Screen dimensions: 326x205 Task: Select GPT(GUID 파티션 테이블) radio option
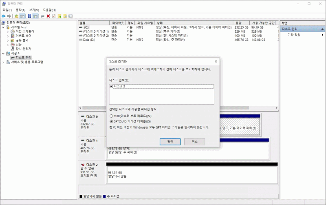111,121
